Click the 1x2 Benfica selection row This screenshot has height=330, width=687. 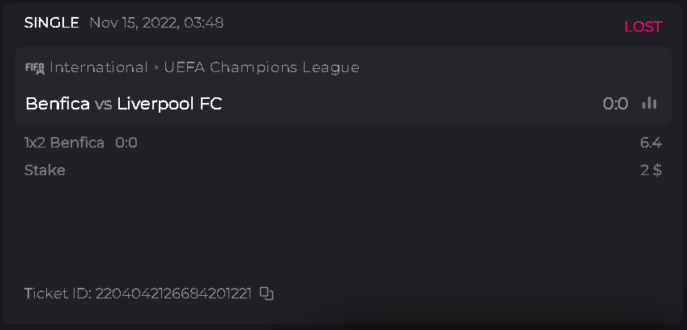65,143
